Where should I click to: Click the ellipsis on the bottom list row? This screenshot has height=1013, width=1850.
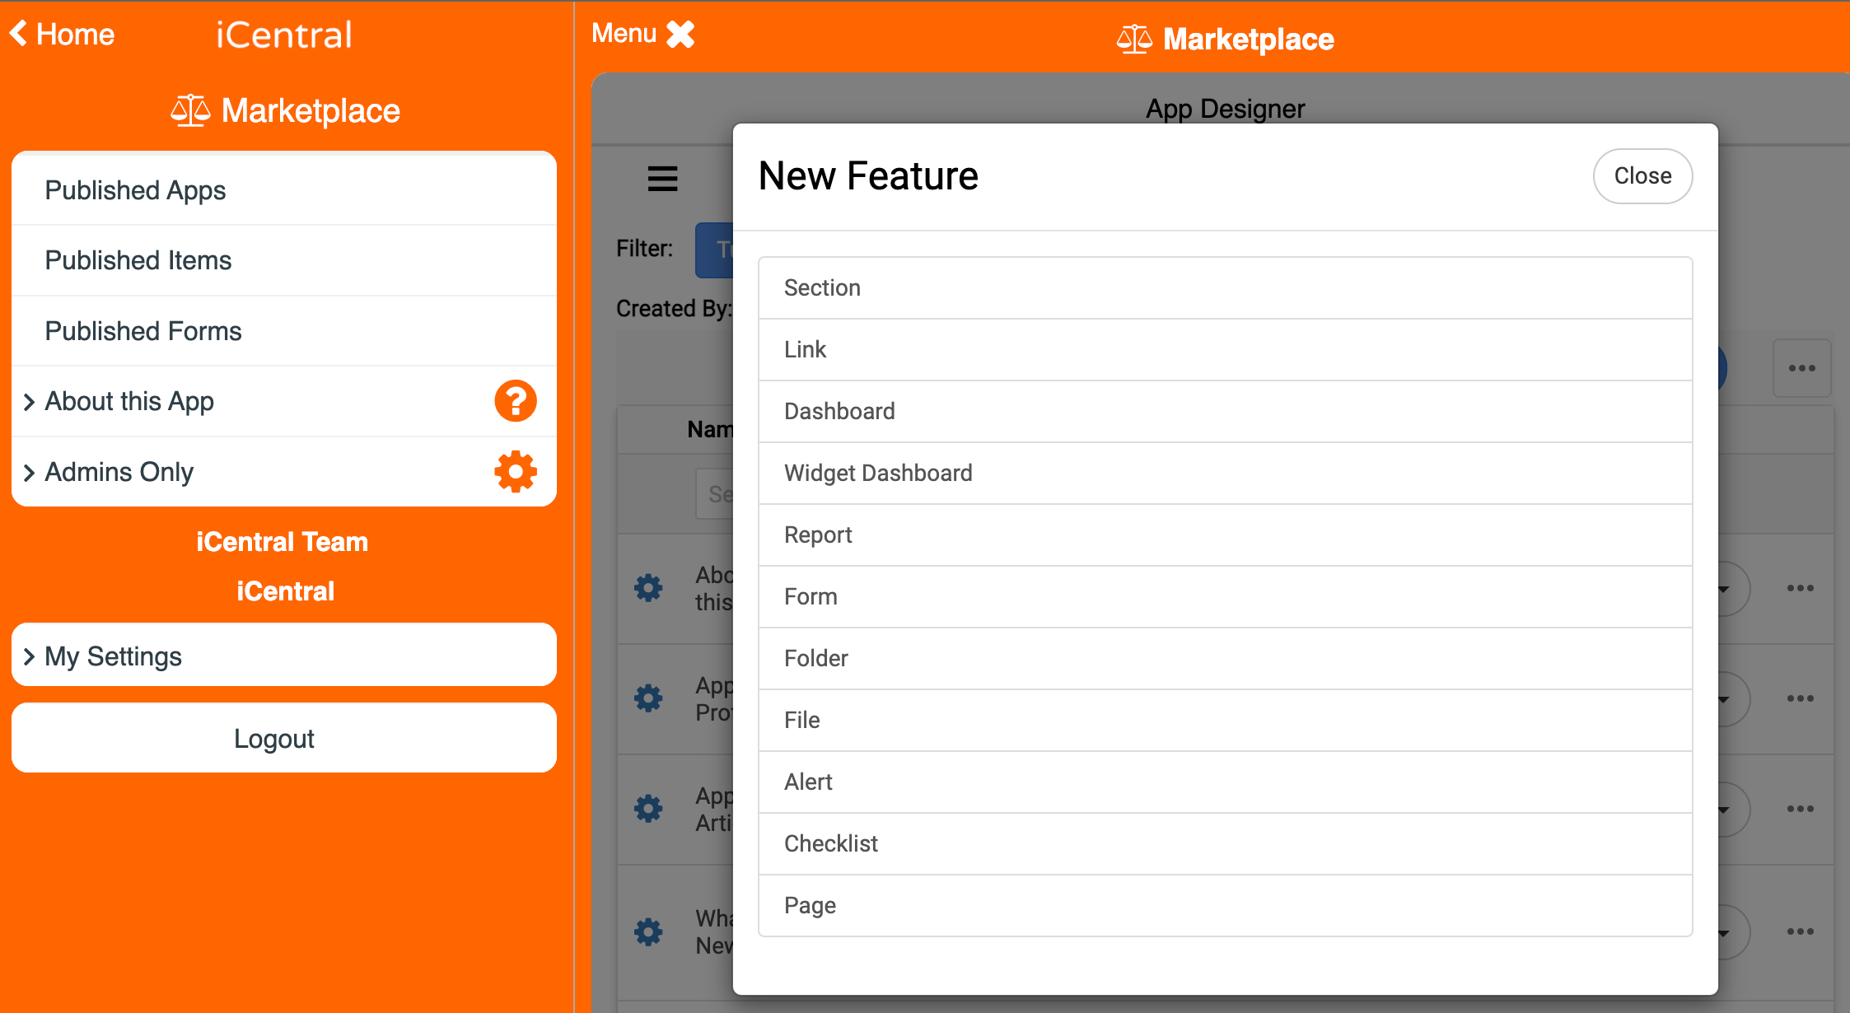point(1800,931)
